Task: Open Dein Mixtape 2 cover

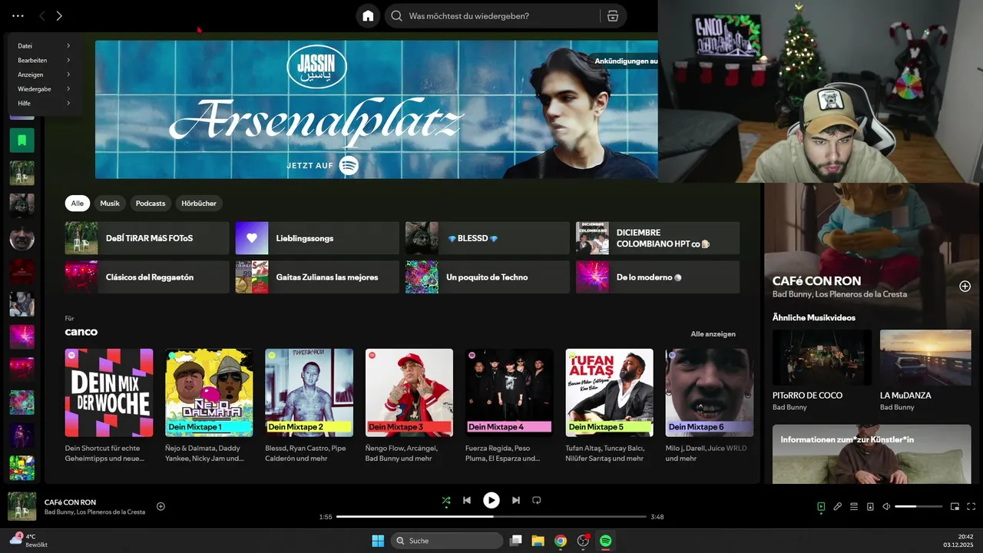Action: click(x=309, y=392)
